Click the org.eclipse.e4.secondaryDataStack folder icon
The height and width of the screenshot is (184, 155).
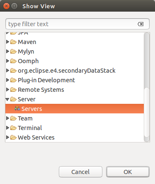click(x=13, y=71)
